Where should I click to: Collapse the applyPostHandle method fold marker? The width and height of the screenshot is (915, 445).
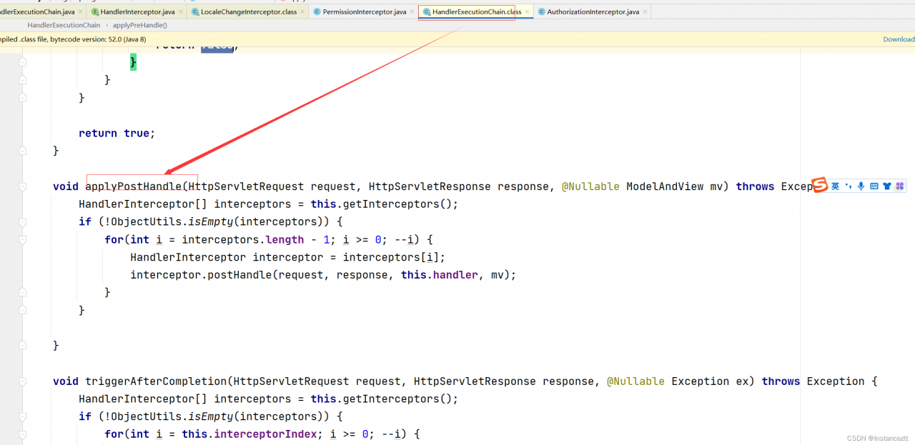(x=23, y=186)
